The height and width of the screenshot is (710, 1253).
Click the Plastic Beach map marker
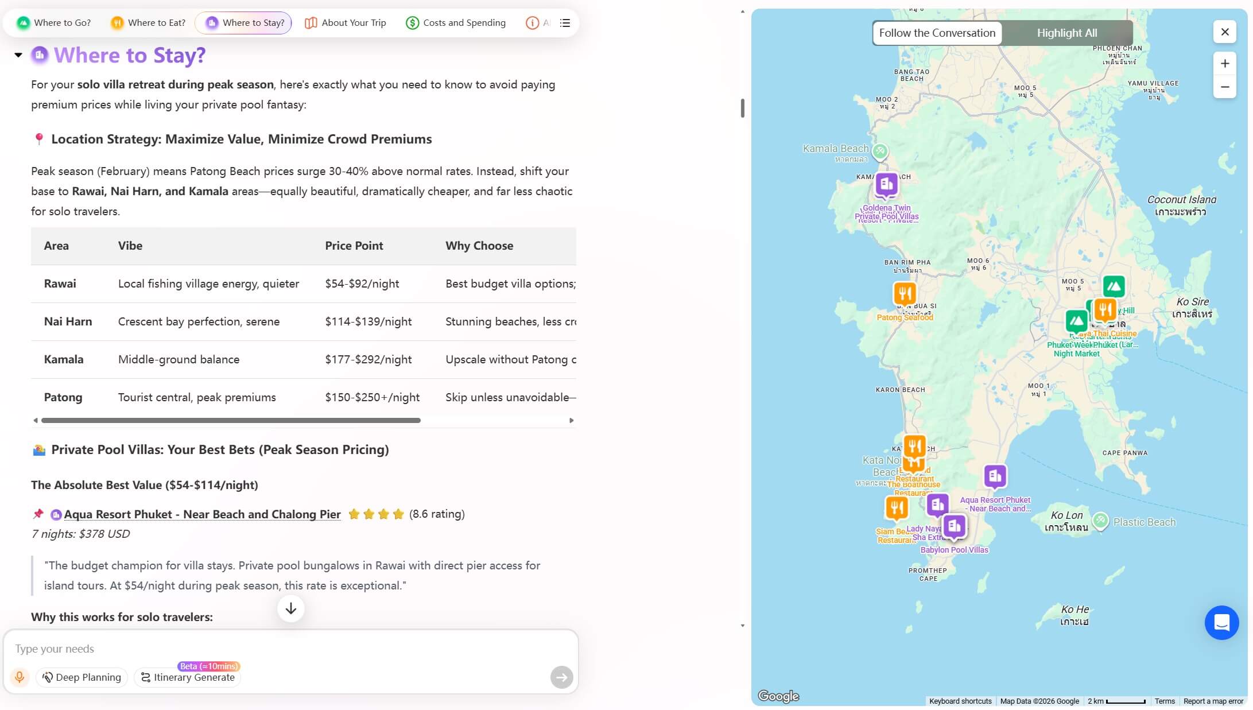(x=1100, y=521)
